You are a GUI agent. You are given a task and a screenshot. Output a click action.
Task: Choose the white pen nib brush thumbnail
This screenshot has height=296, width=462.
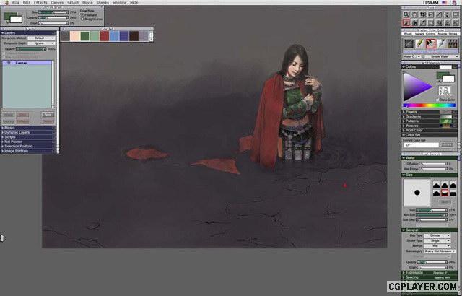pyautogui.click(x=441, y=44)
